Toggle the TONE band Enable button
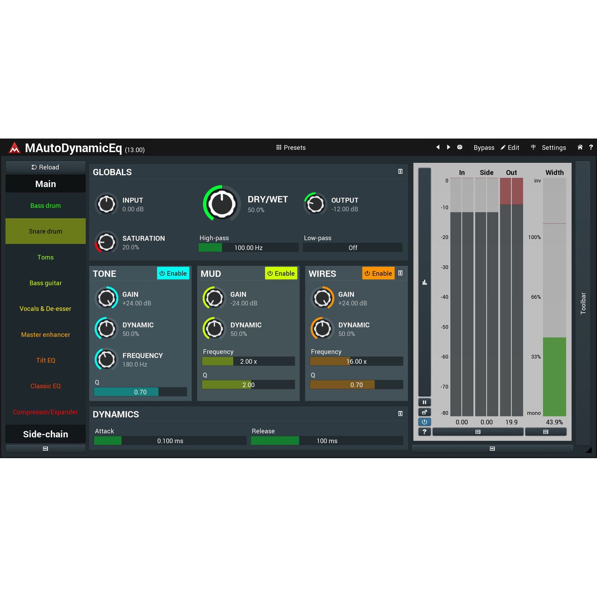This screenshot has height=597, width=597. click(x=173, y=274)
